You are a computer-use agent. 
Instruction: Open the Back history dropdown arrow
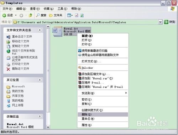(x=16, y=15)
